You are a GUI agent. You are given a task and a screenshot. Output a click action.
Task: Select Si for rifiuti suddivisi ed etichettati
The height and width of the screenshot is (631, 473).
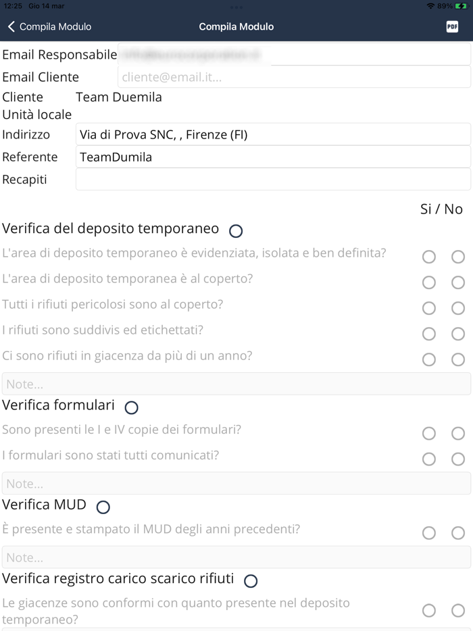[x=428, y=334]
